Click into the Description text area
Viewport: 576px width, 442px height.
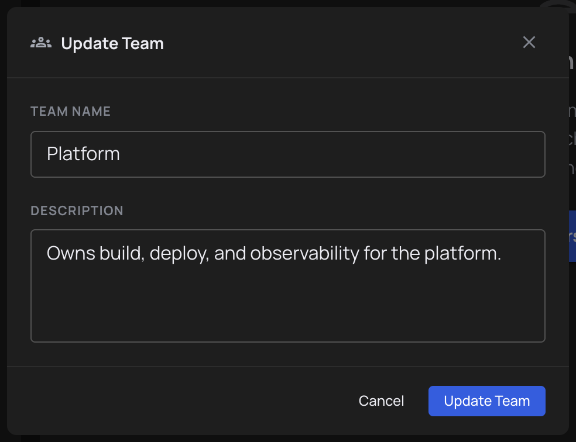click(x=287, y=286)
